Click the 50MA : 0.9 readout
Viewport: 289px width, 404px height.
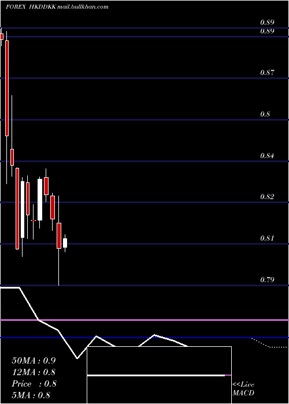pyautogui.click(x=34, y=361)
